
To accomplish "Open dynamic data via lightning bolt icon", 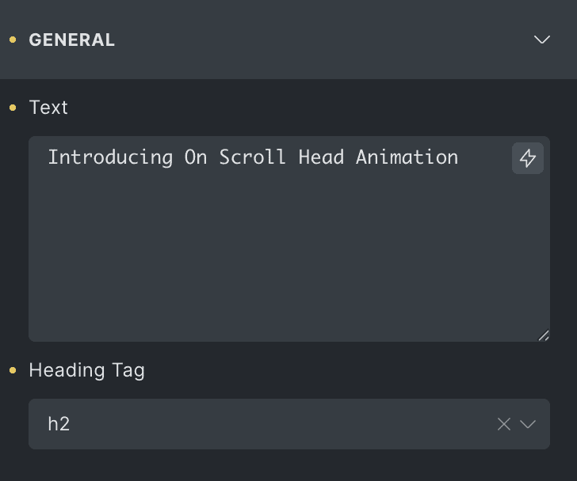I will coord(528,158).
